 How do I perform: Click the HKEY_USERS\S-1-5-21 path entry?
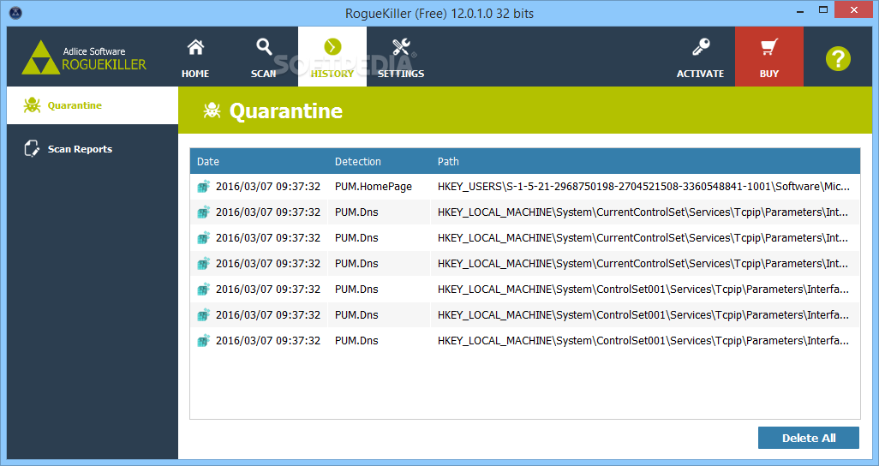[x=643, y=187]
